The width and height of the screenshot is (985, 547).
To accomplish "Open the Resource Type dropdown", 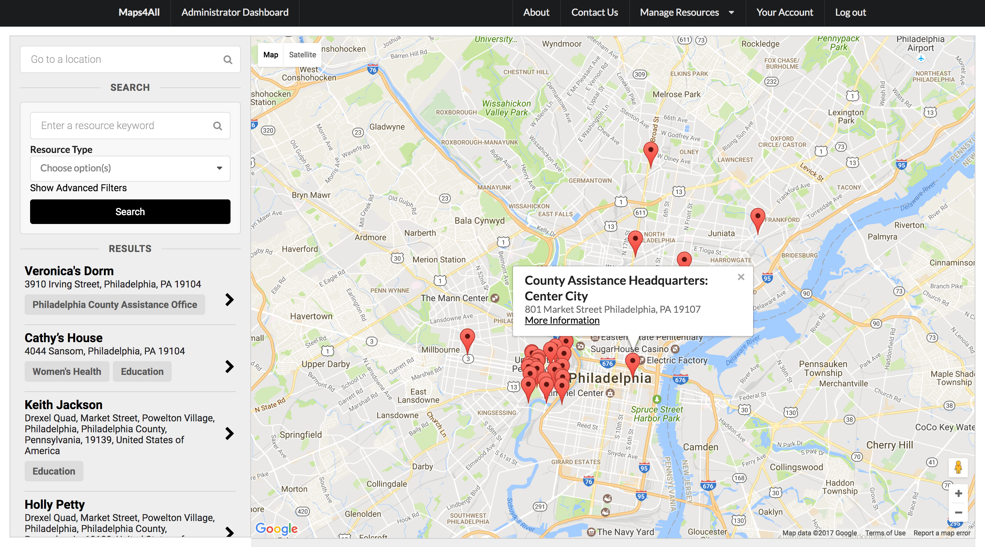I will coord(130,168).
